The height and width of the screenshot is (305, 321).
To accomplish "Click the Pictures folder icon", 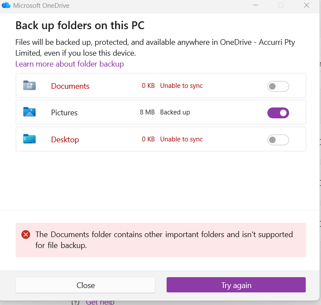I will pos(29,112).
